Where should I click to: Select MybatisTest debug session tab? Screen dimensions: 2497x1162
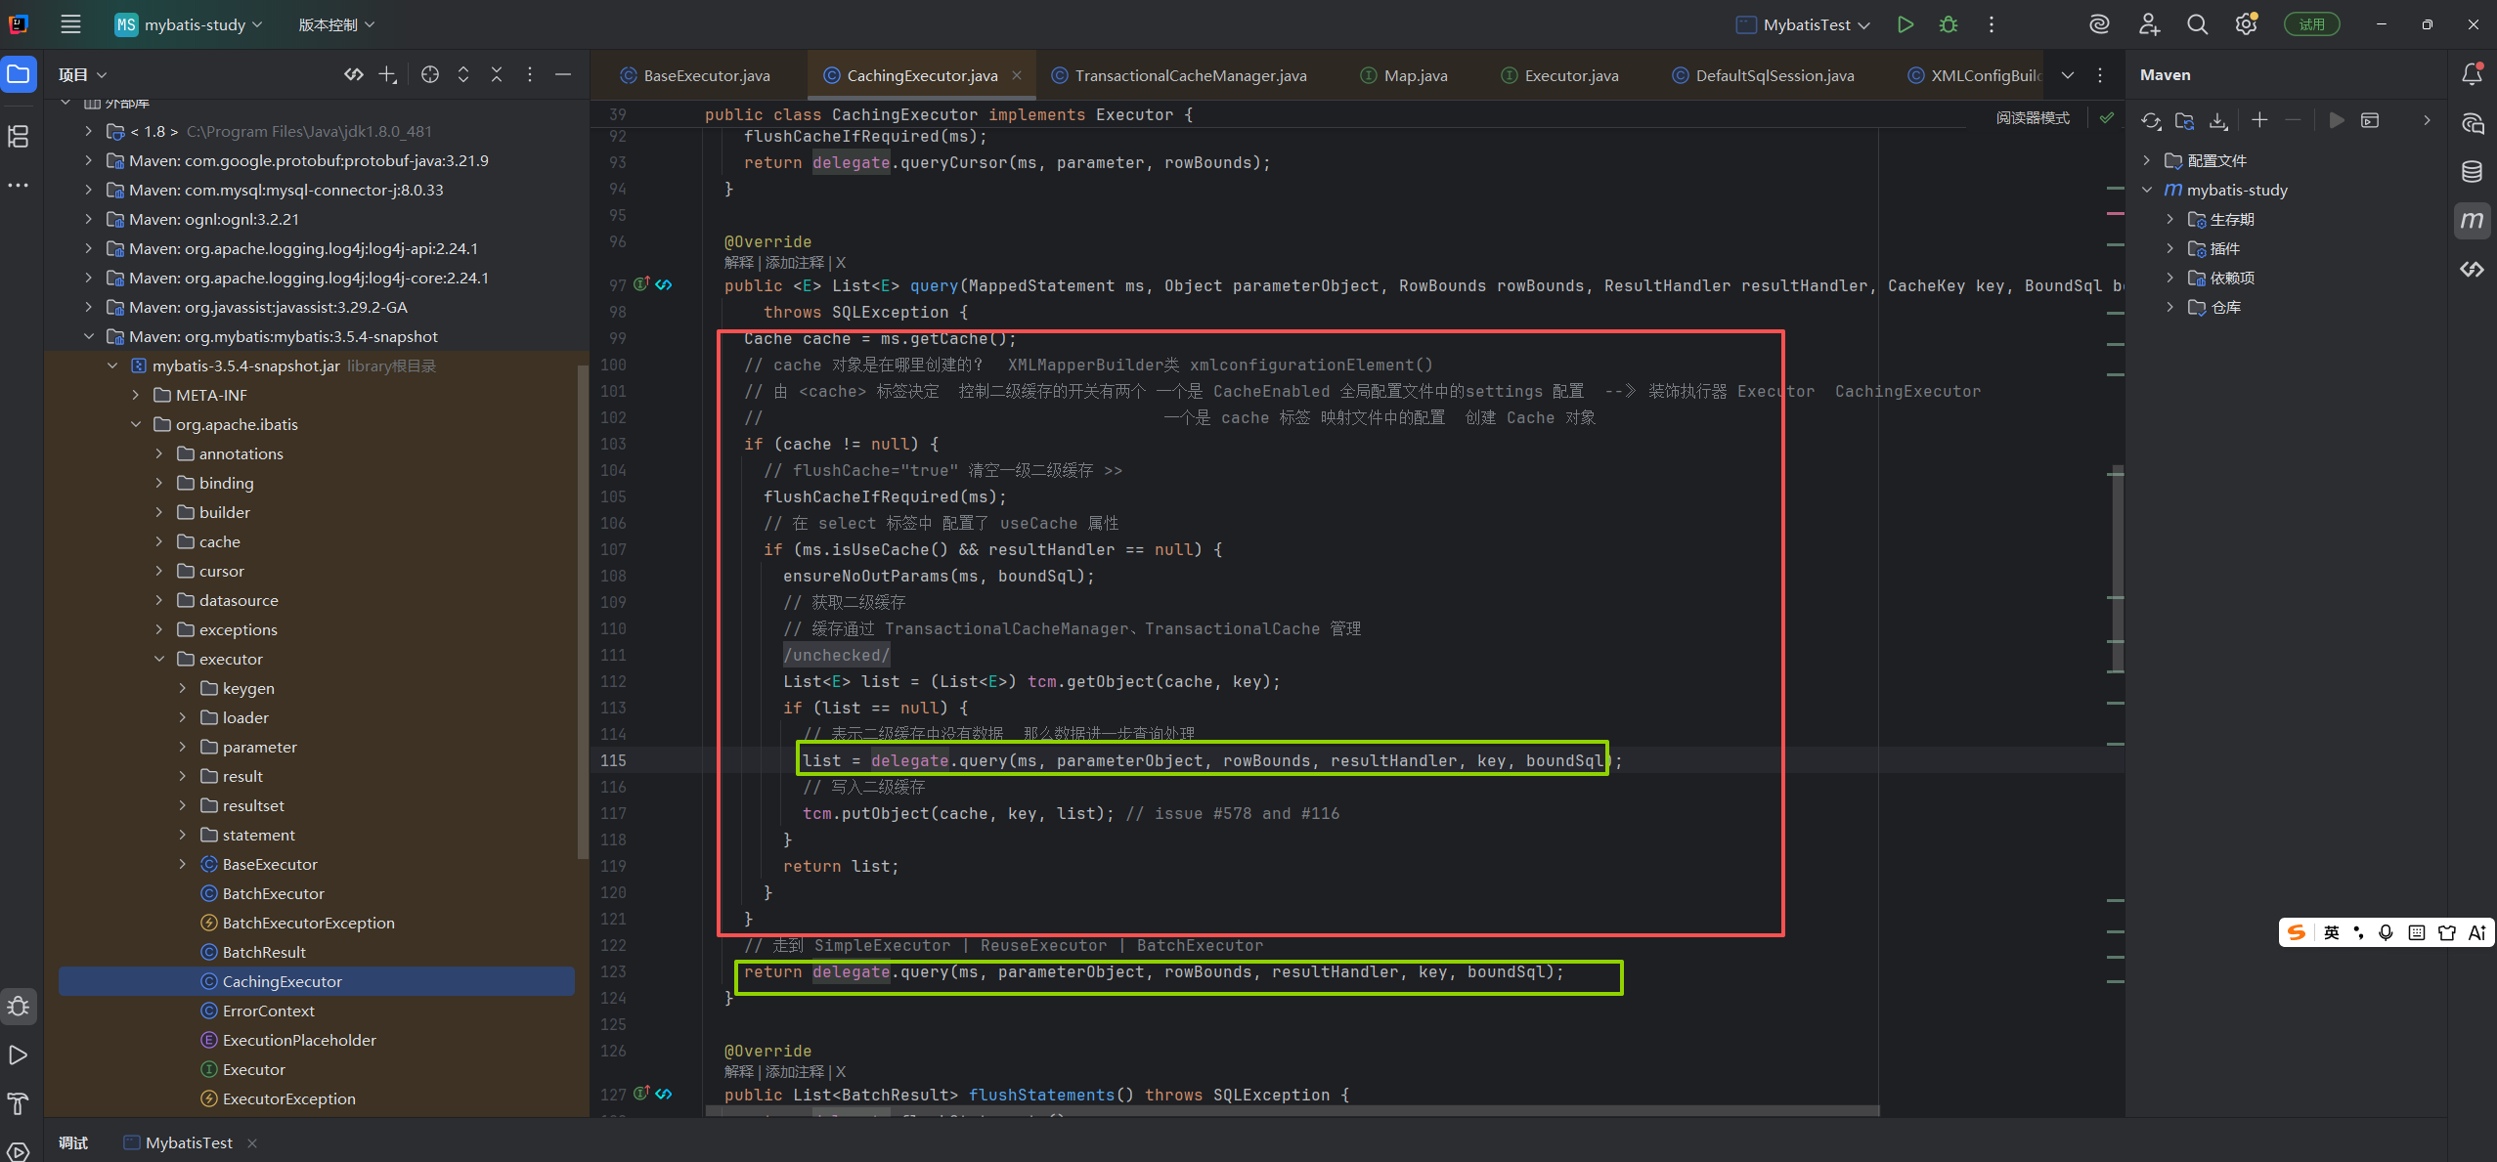coord(179,1142)
